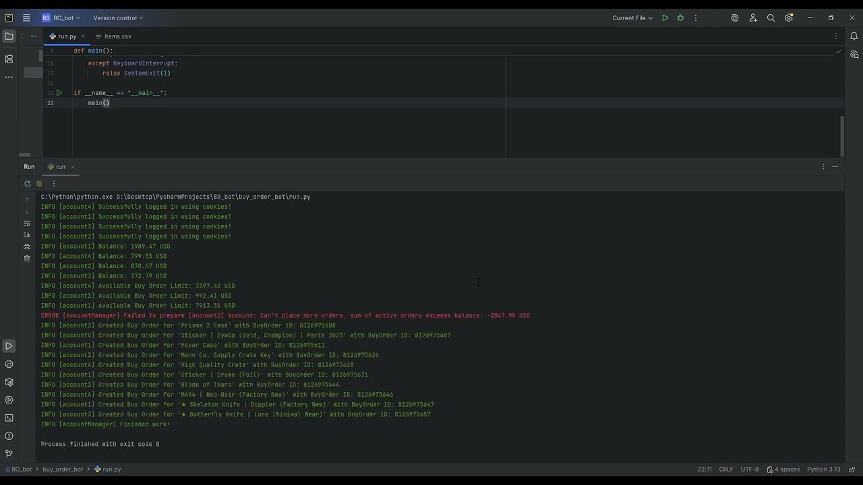
Task: Click Project panel horizontal scrollbar
Action: coord(24,154)
